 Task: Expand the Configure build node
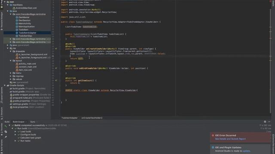15,135
